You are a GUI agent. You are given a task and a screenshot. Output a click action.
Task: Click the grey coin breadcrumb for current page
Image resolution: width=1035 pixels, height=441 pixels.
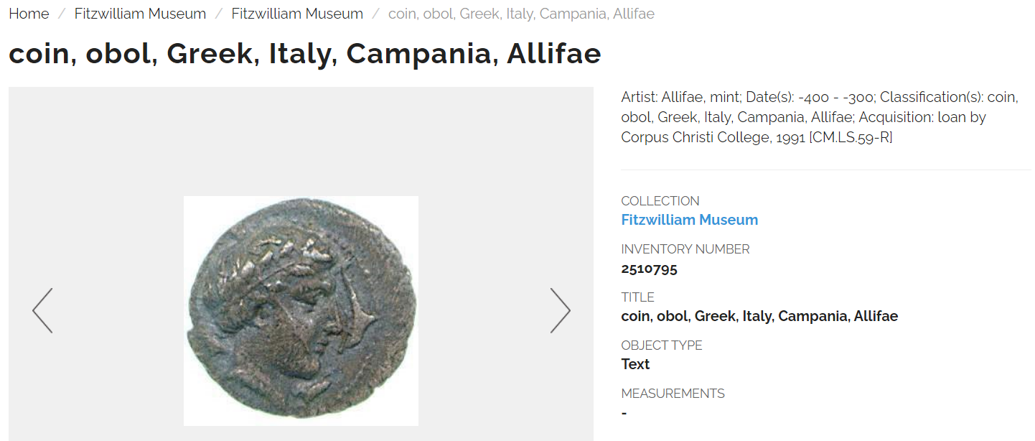coord(521,14)
